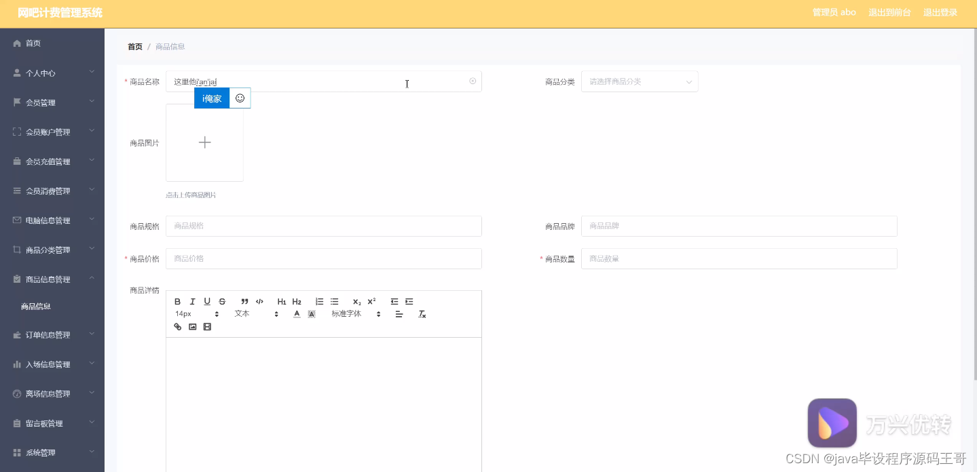Expand 留言板管理 in the sidebar

[52, 423]
